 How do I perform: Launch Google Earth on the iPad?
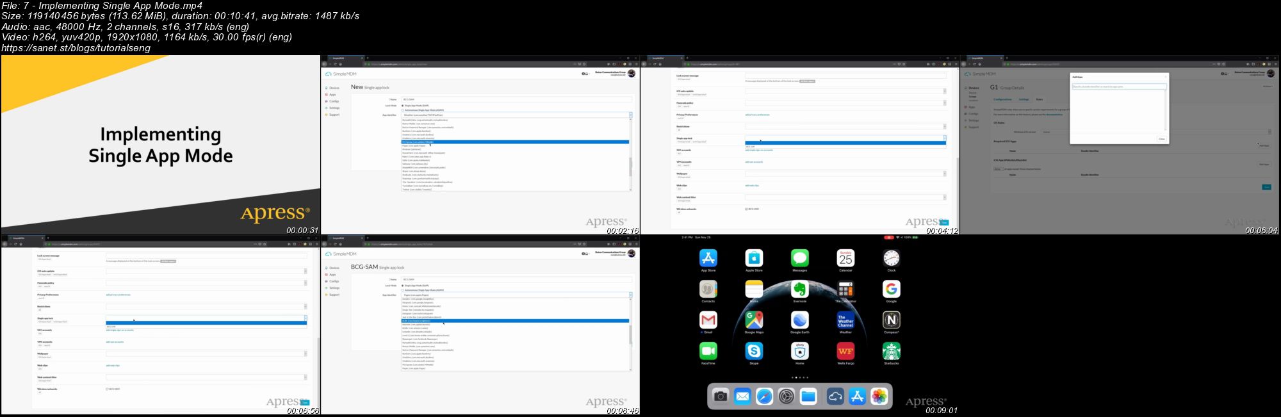(x=800, y=320)
